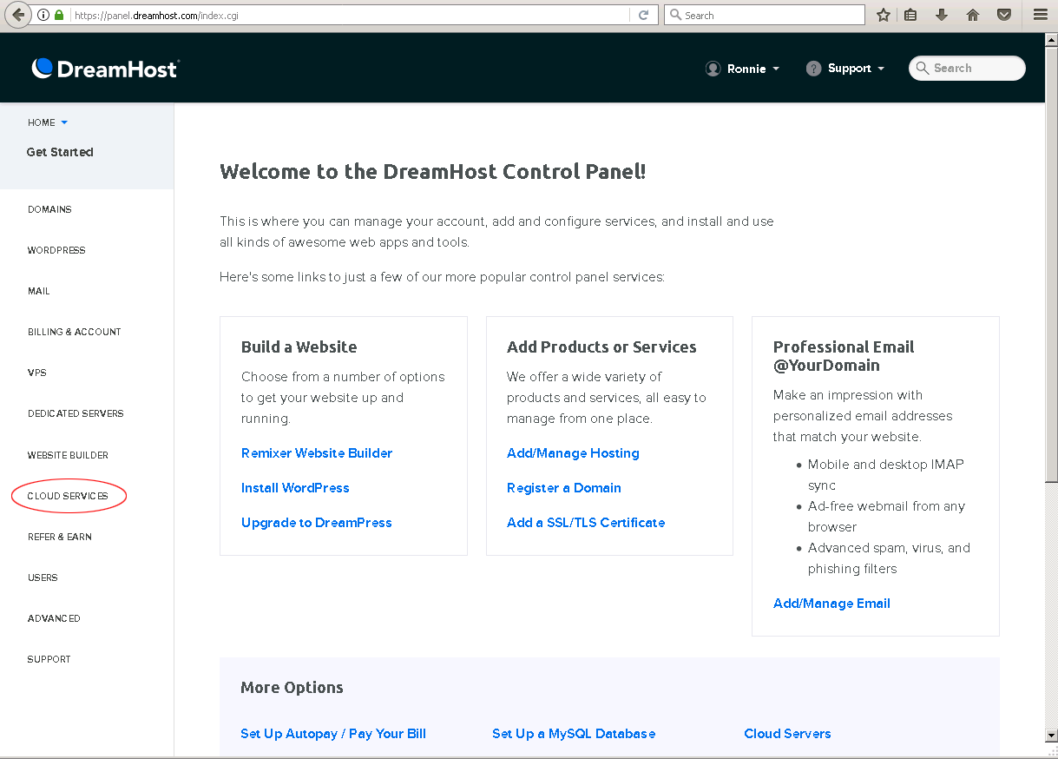Screen dimensions: 1058x759
Task: Open the bookmarks list icon
Action: [x=910, y=15]
